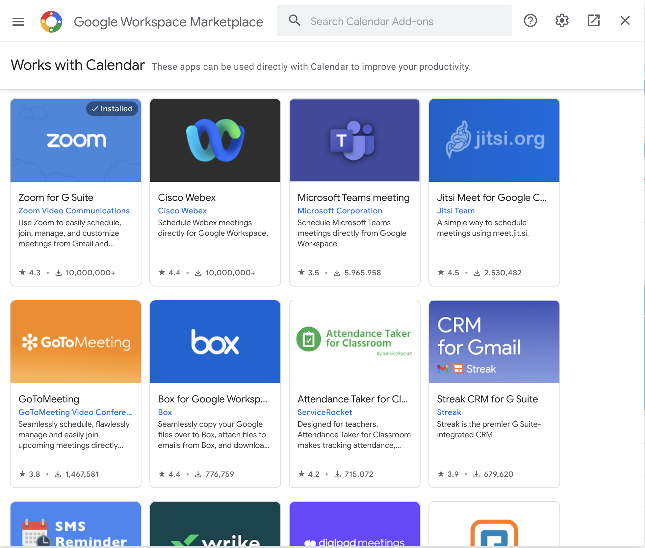Open the help question mark icon
This screenshot has width=645, height=548.
(530, 20)
